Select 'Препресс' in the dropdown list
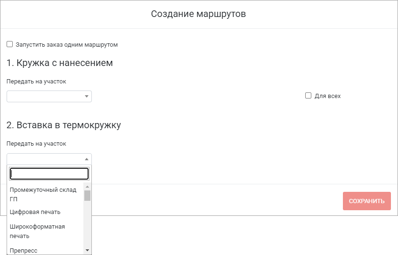 [x=45, y=250]
